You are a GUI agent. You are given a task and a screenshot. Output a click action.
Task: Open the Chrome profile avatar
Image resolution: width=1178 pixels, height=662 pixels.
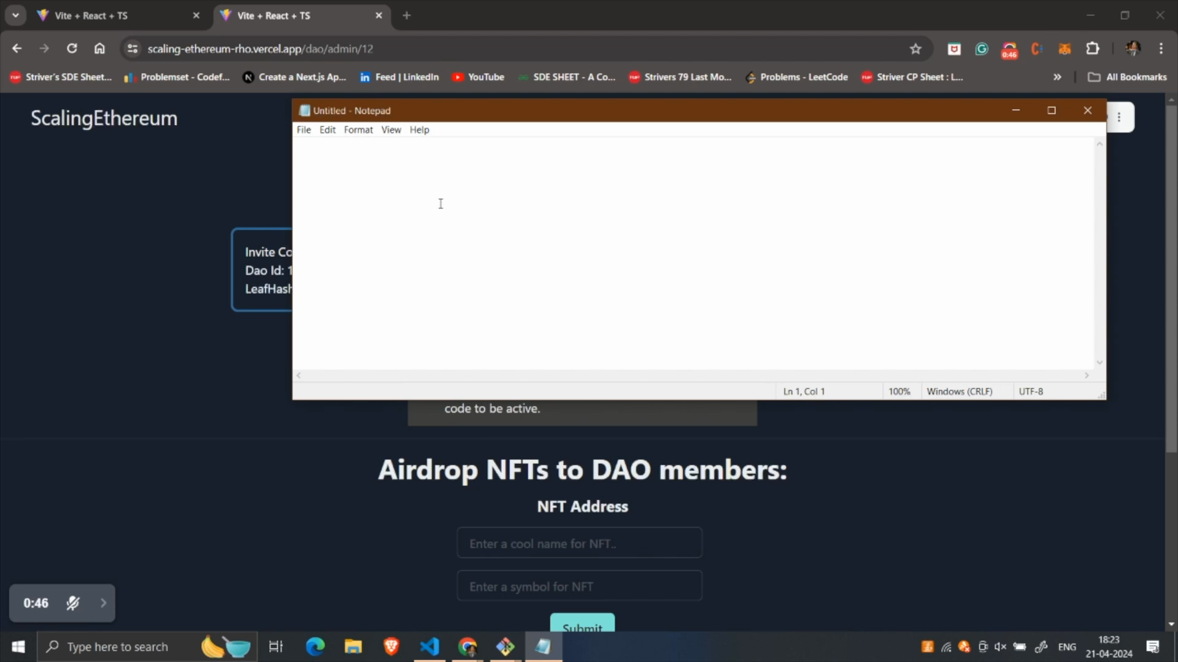tap(1133, 48)
